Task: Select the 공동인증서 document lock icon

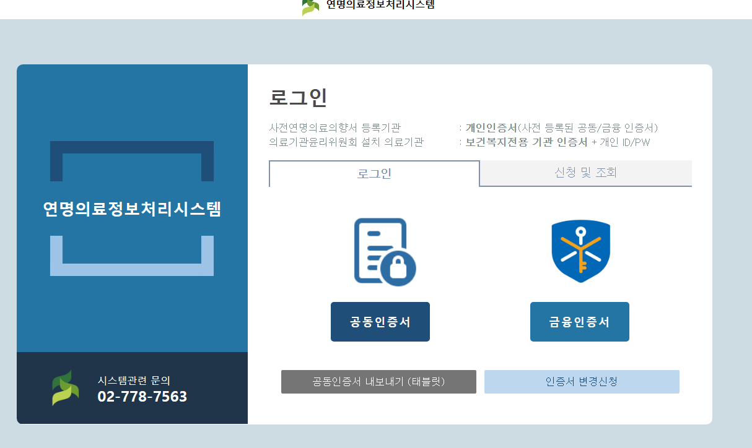Action: pos(380,251)
